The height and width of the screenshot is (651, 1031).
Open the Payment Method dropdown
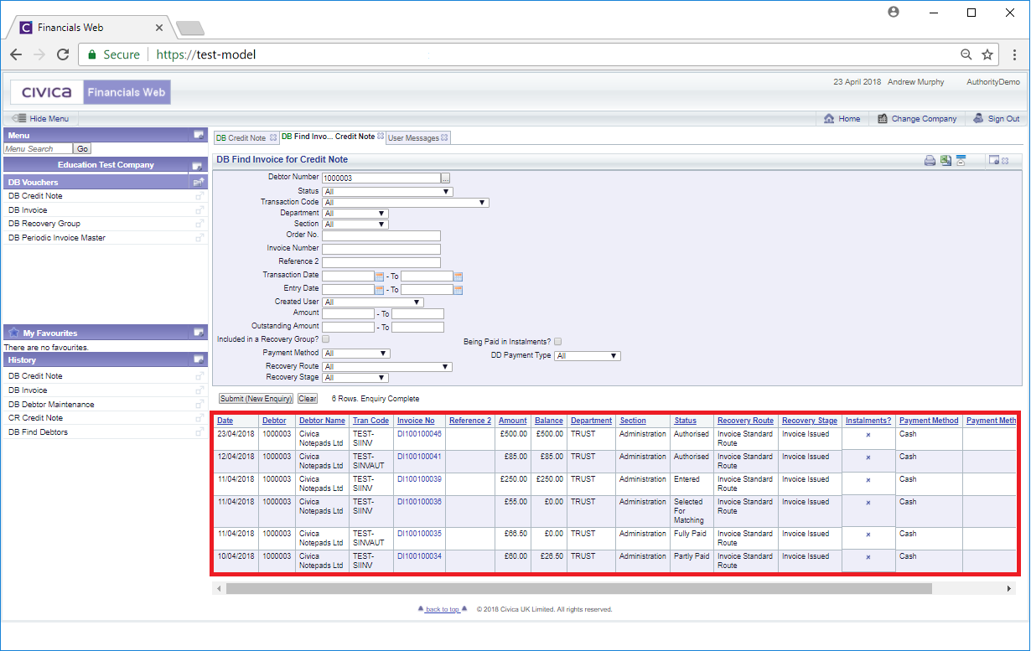tap(356, 354)
